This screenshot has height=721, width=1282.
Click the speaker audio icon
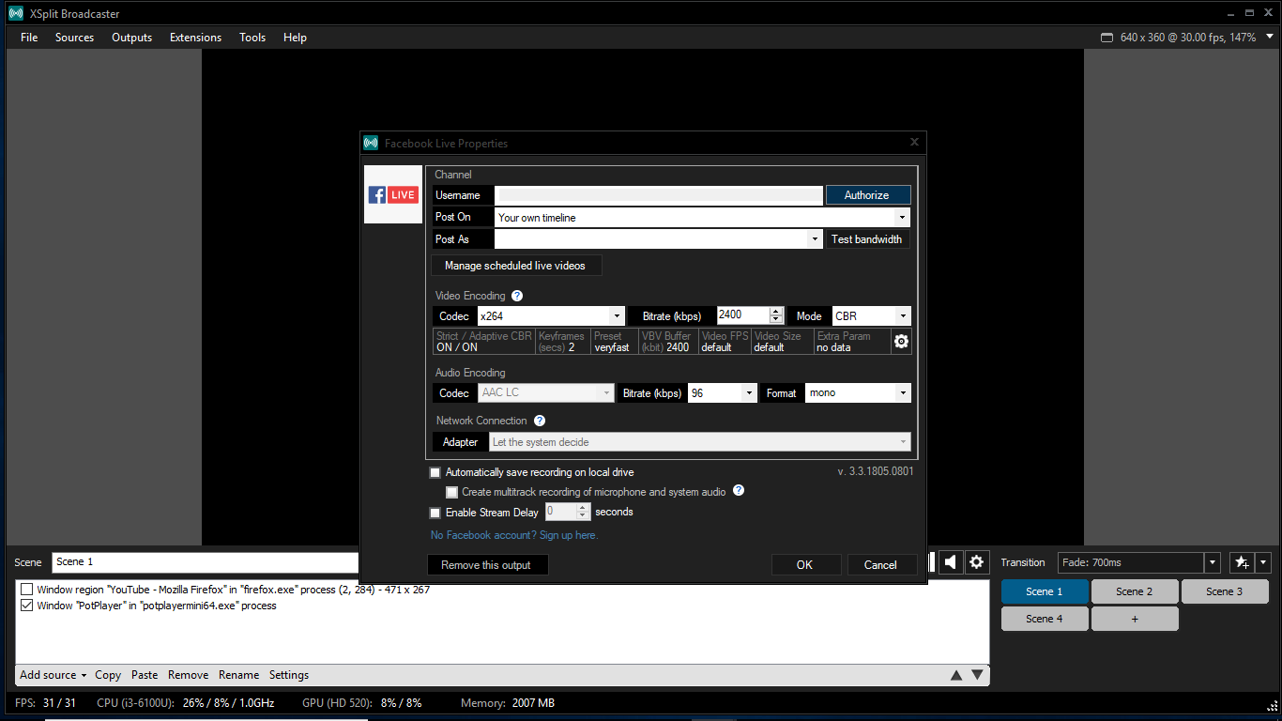point(951,561)
